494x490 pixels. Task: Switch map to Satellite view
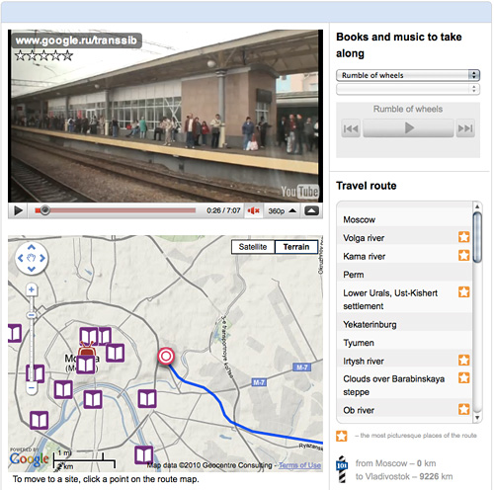[x=253, y=247]
